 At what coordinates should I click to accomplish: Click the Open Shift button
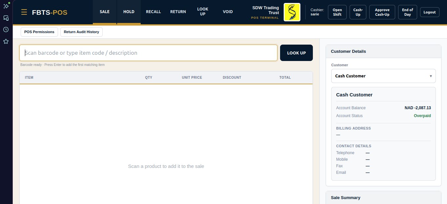[337, 12]
